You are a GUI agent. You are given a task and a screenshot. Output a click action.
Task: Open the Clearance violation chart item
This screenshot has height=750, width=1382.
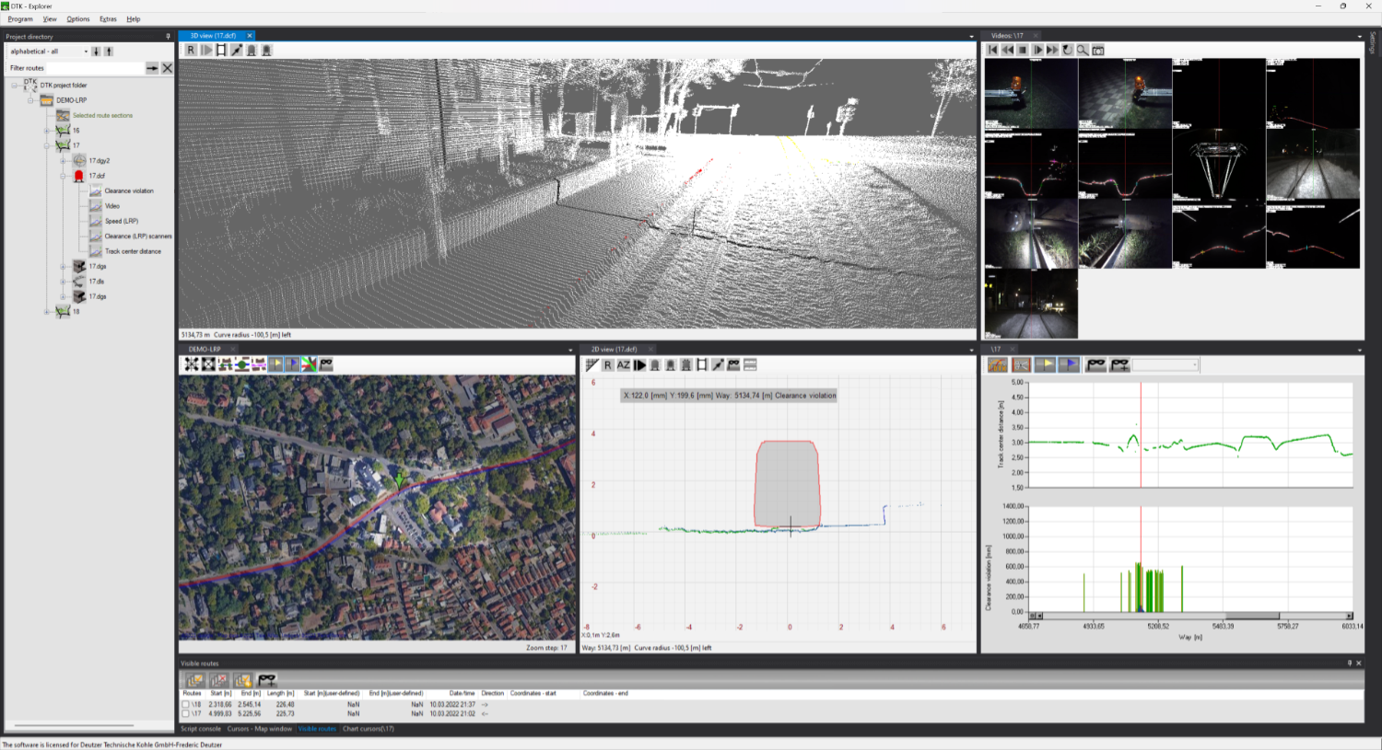tap(128, 191)
